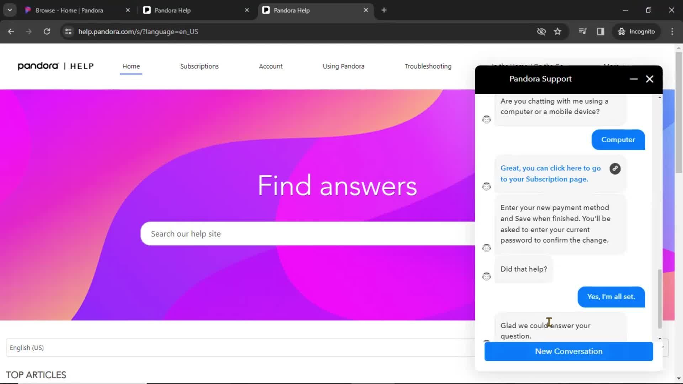Open the Using Pandora menu

pos(344,66)
